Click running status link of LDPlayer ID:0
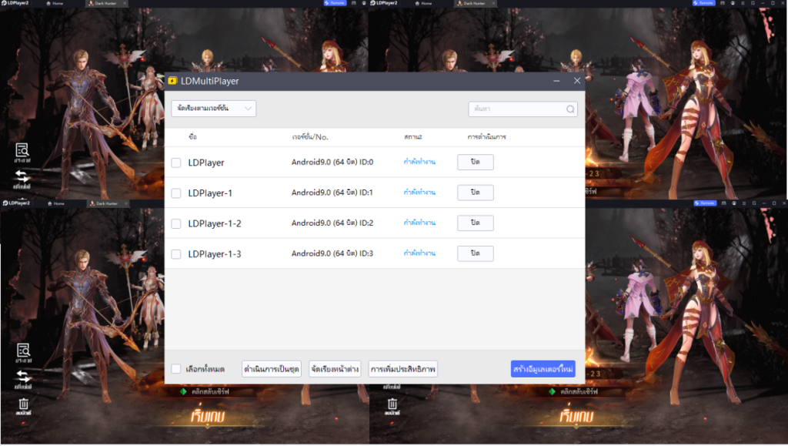The height and width of the screenshot is (446, 788). tap(419, 162)
